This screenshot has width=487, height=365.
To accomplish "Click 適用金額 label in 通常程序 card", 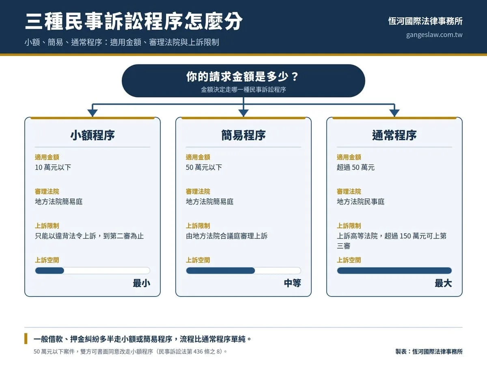I will pos(349,157).
